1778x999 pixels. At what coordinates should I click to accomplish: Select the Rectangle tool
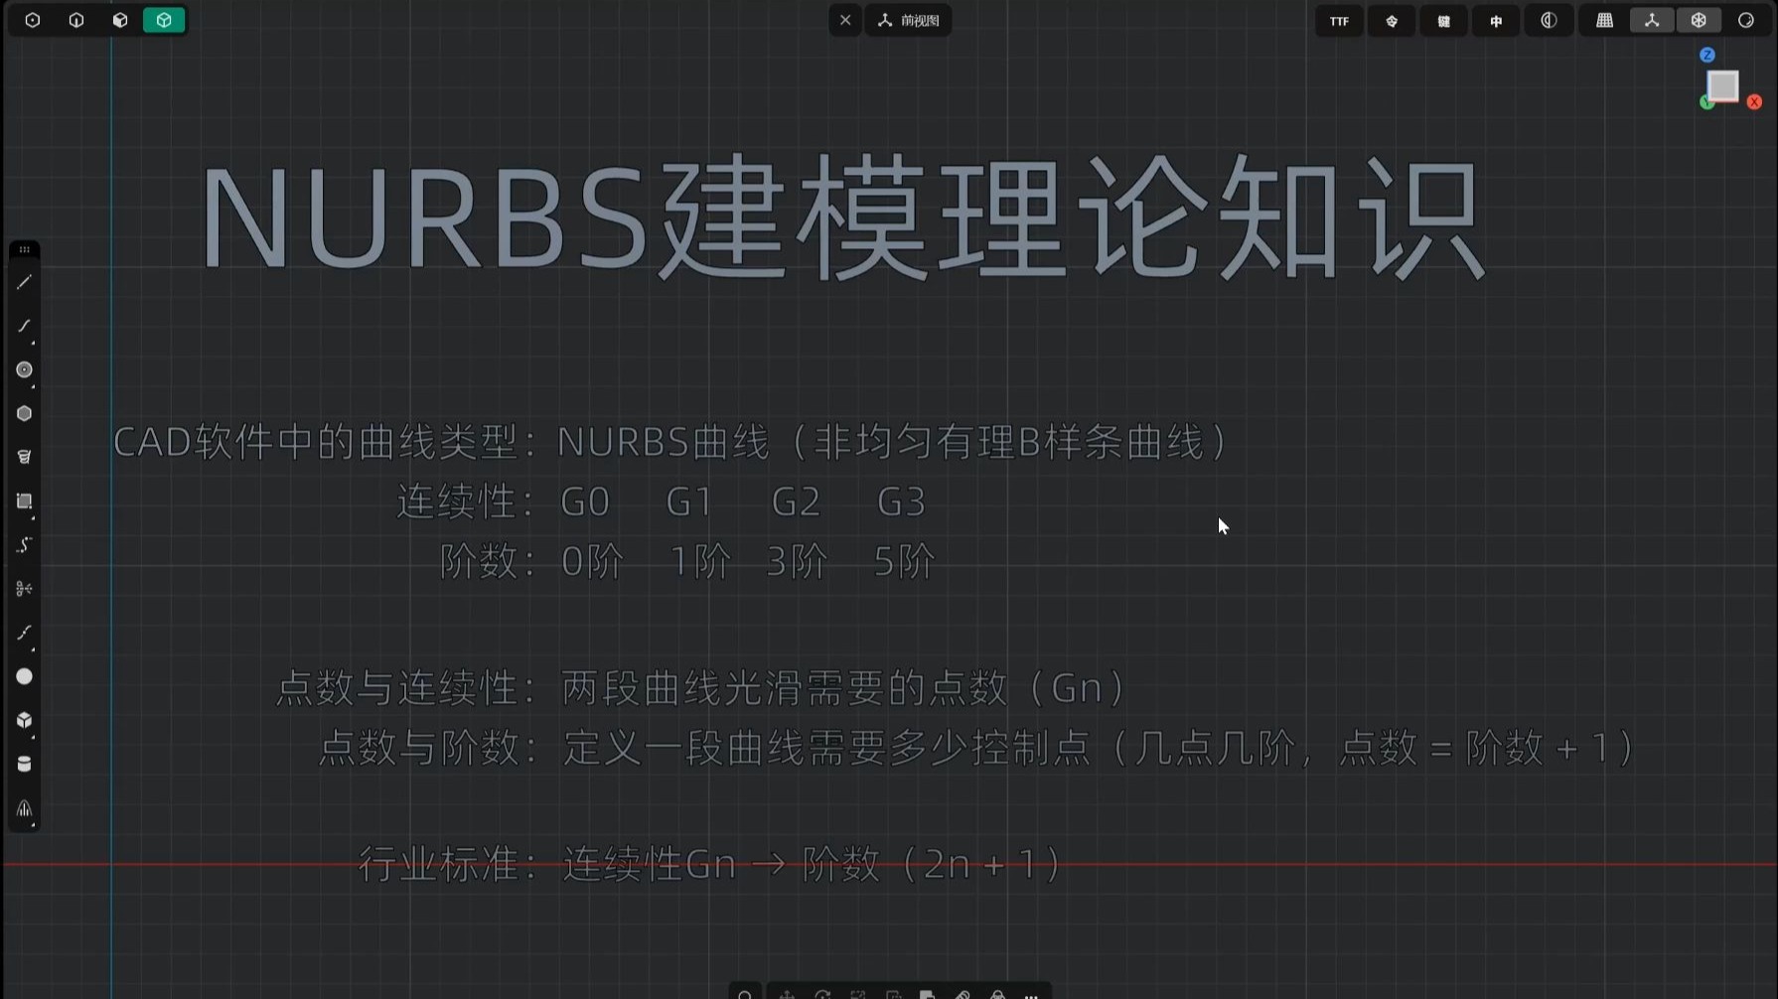[x=24, y=501]
